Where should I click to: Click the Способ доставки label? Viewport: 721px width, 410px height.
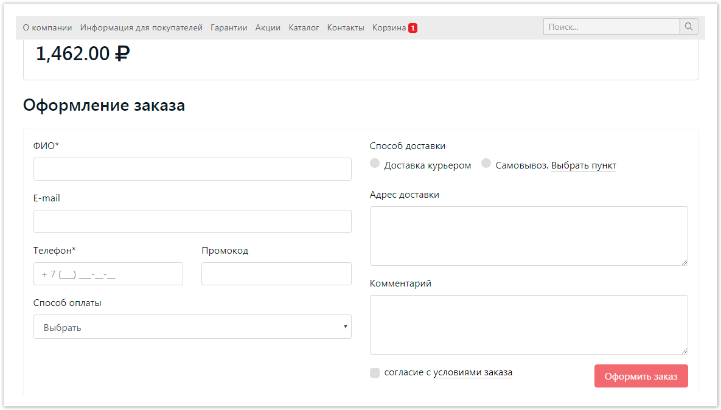(x=408, y=146)
